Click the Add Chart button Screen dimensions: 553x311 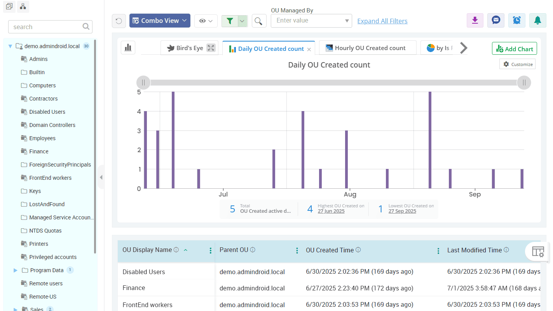514,49
